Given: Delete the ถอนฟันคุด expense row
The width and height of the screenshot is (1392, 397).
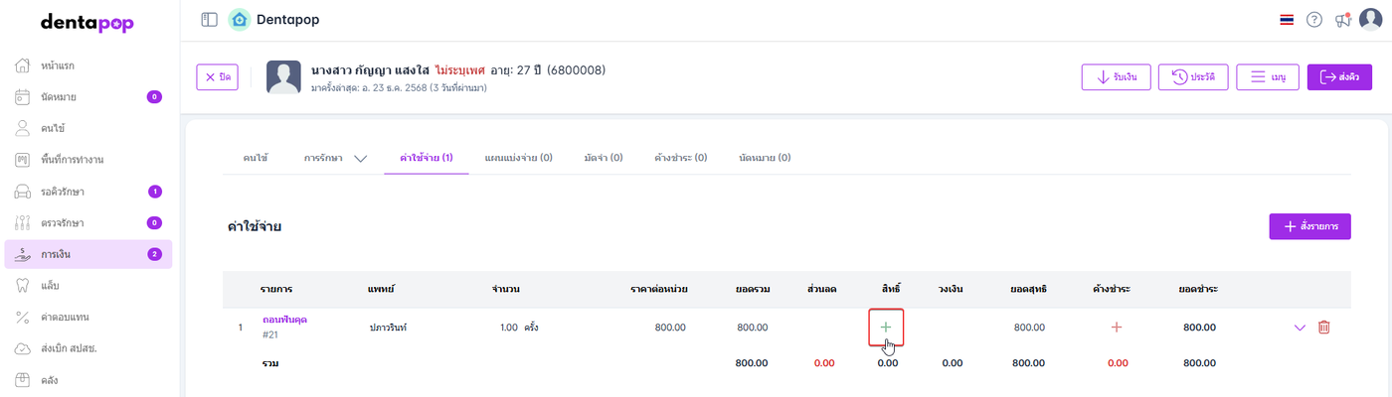Looking at the screenshot, I should click(x=1323, y=327).
